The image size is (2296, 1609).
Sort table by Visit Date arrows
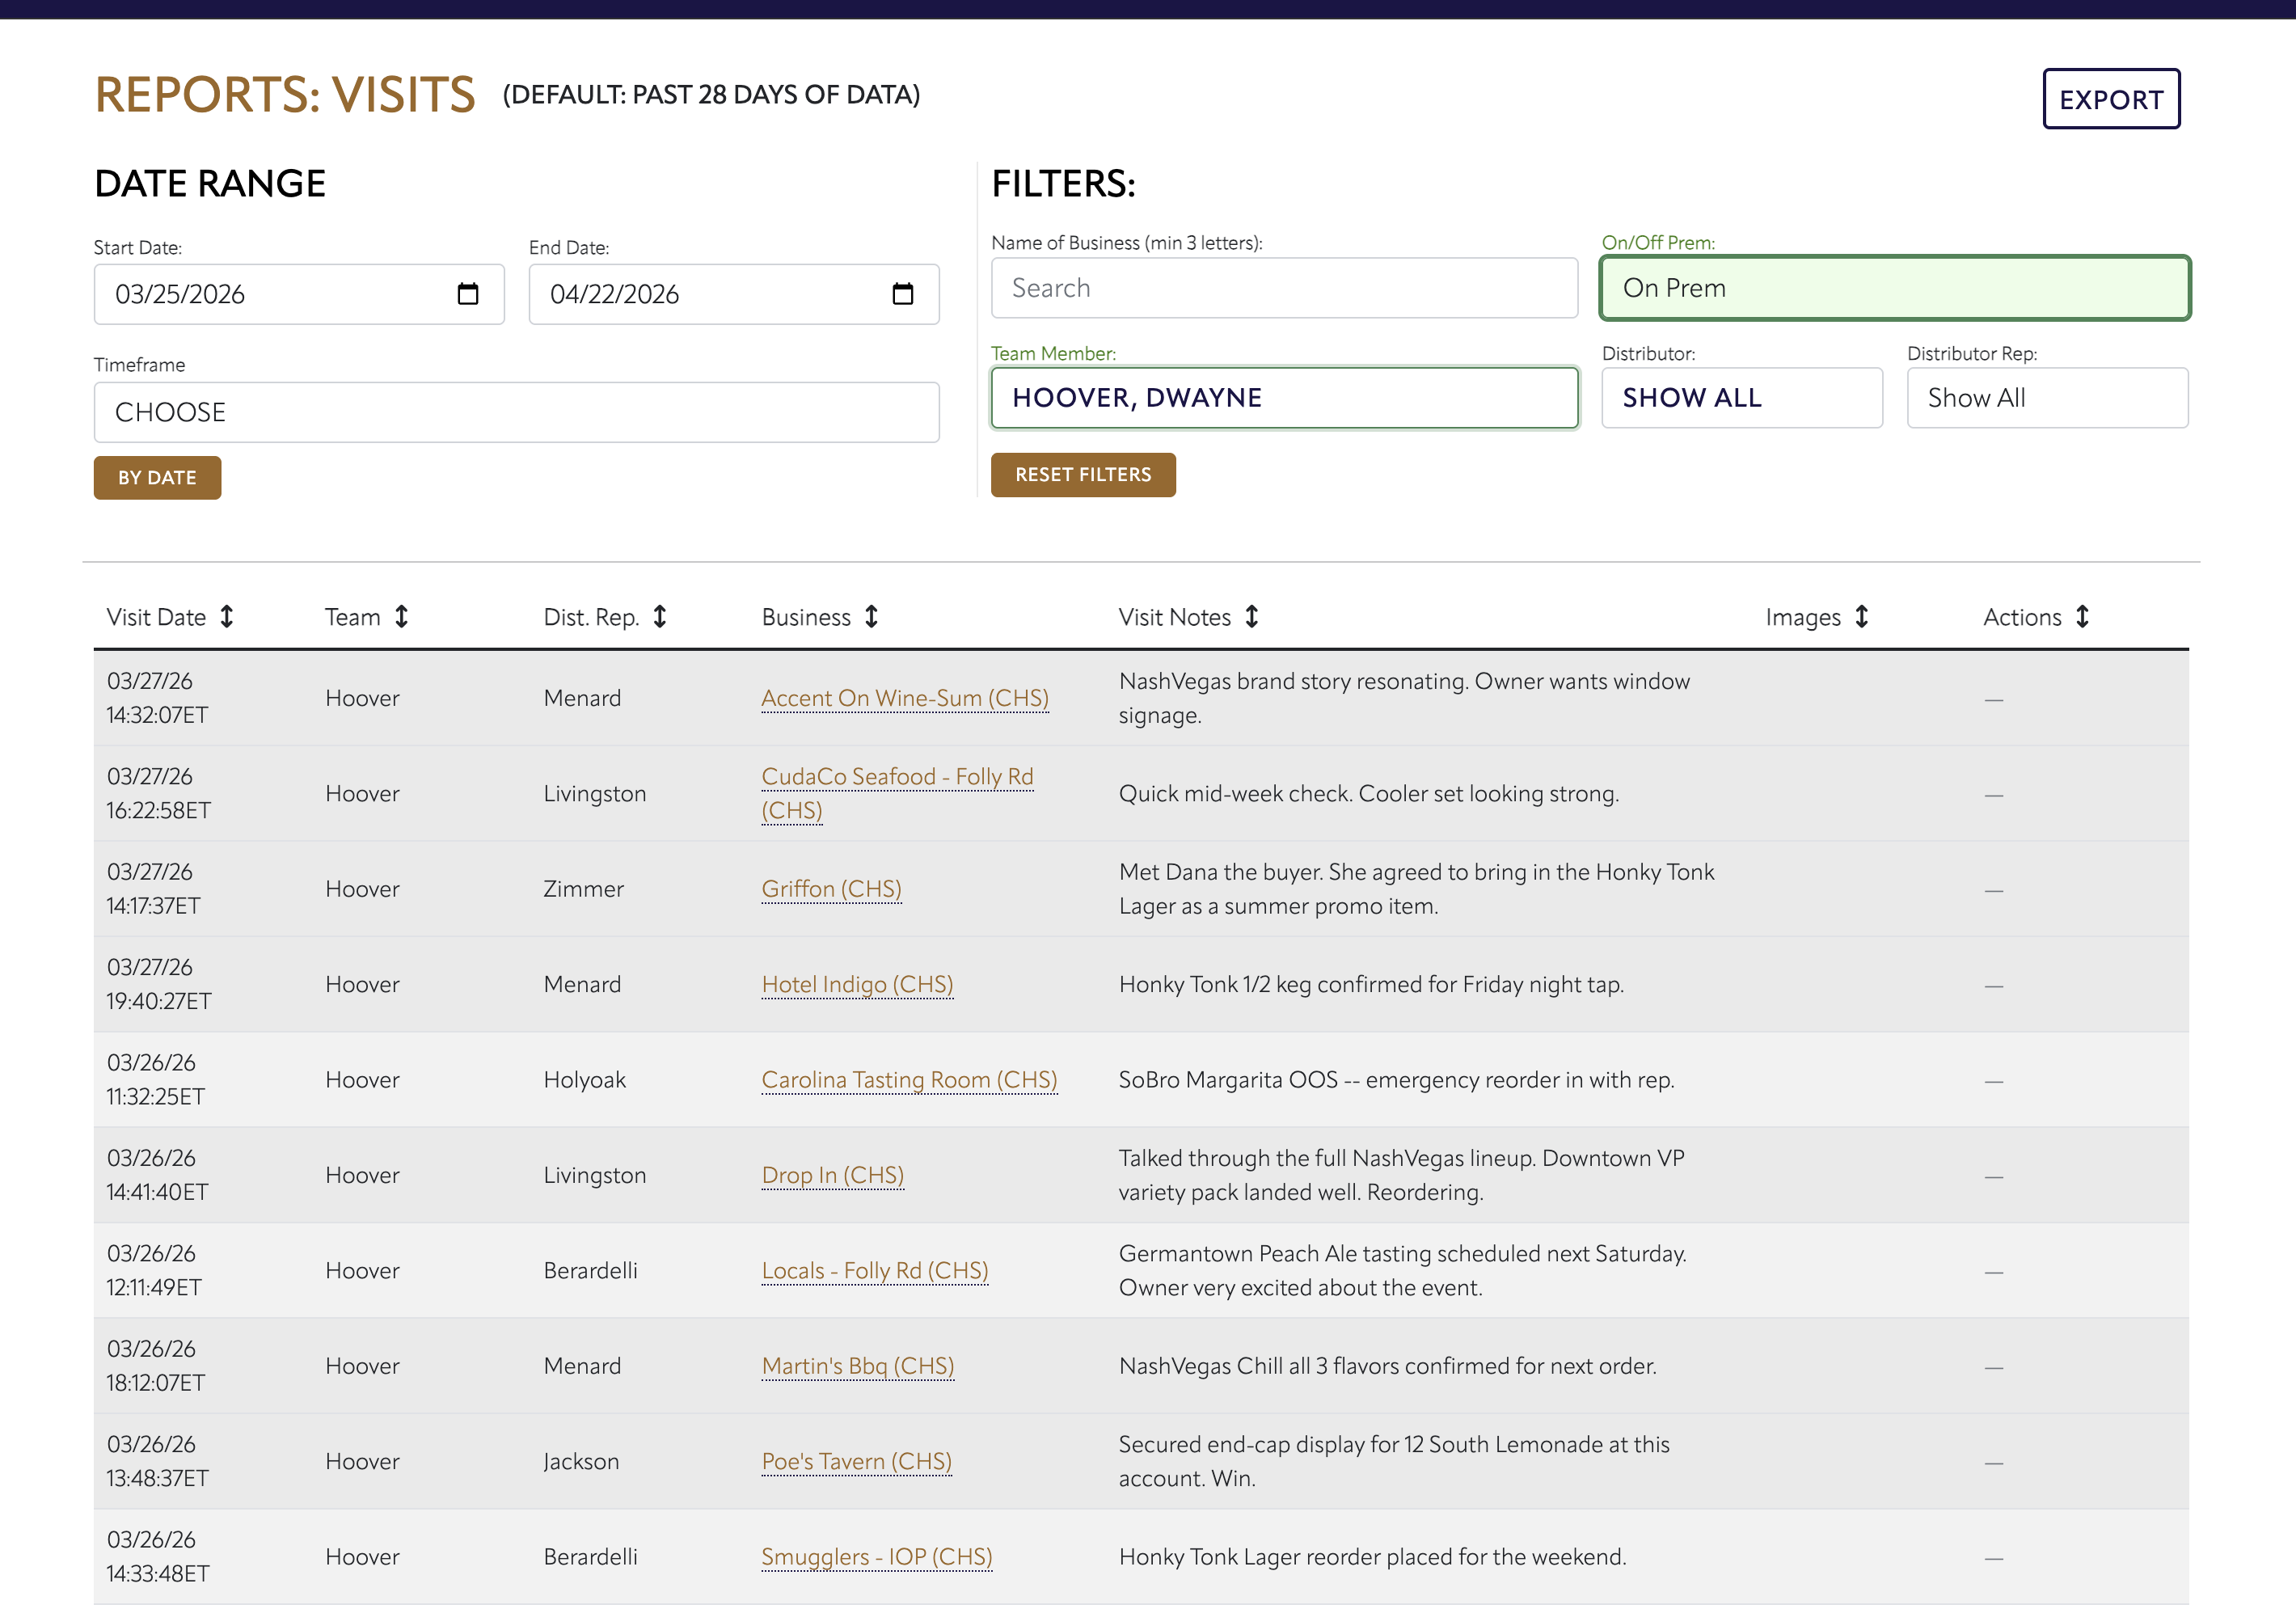point(227,617)
